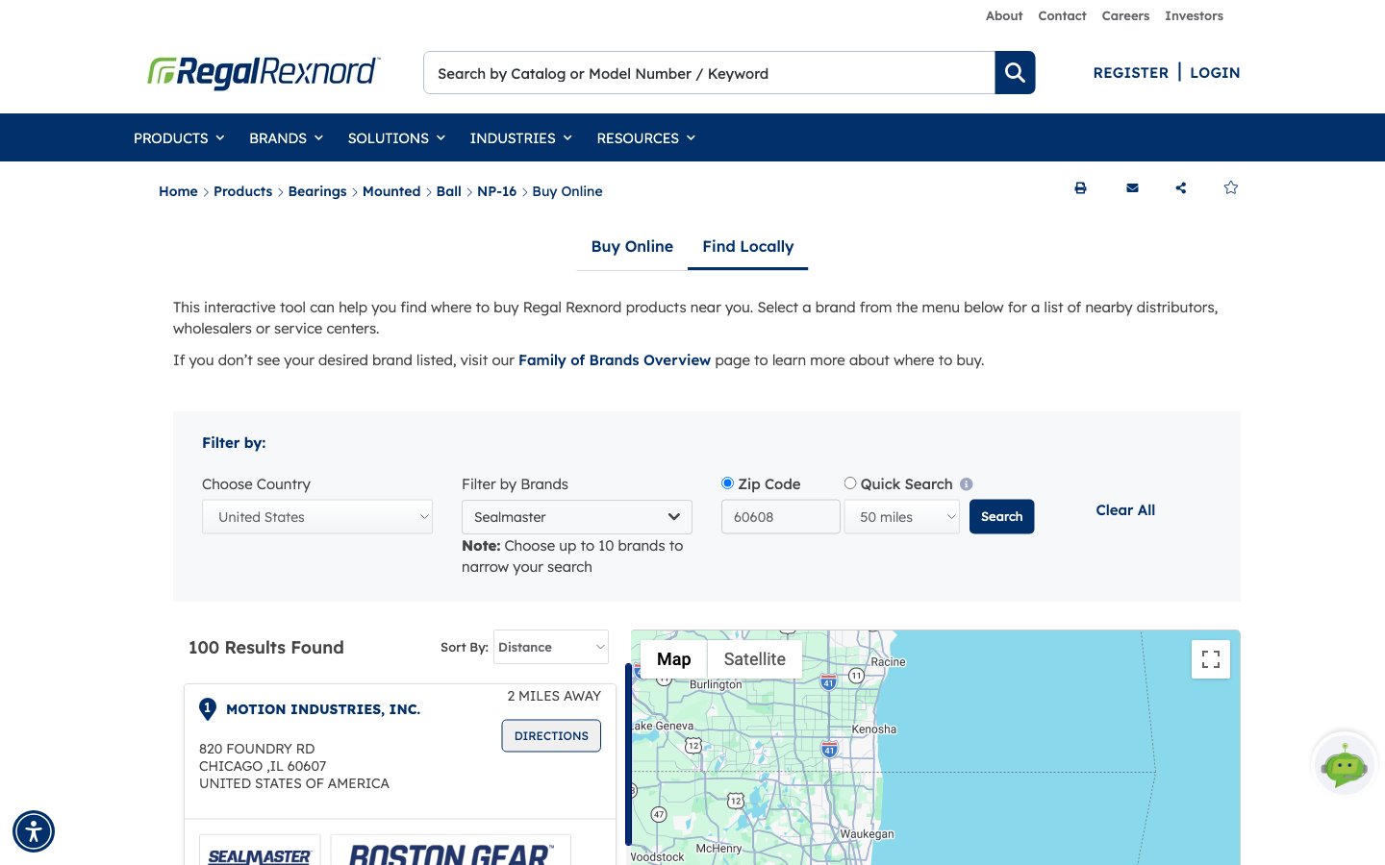Go to NP-16 breadcrumb link
The image size is (1385, 865).
(497, 191)
